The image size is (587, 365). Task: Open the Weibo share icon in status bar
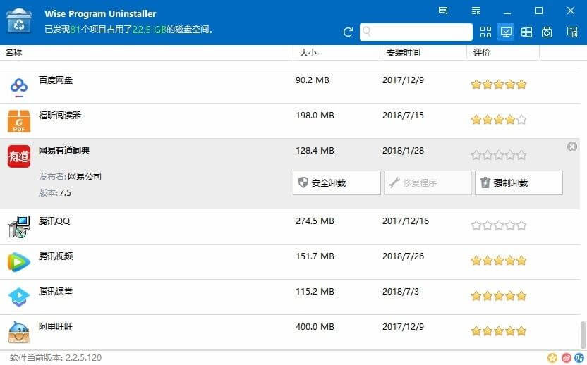[x=565, y=358]
